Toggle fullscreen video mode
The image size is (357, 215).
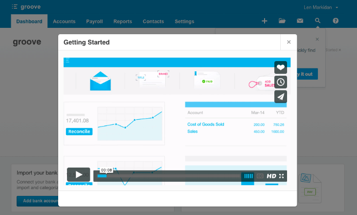pos(282,176)
